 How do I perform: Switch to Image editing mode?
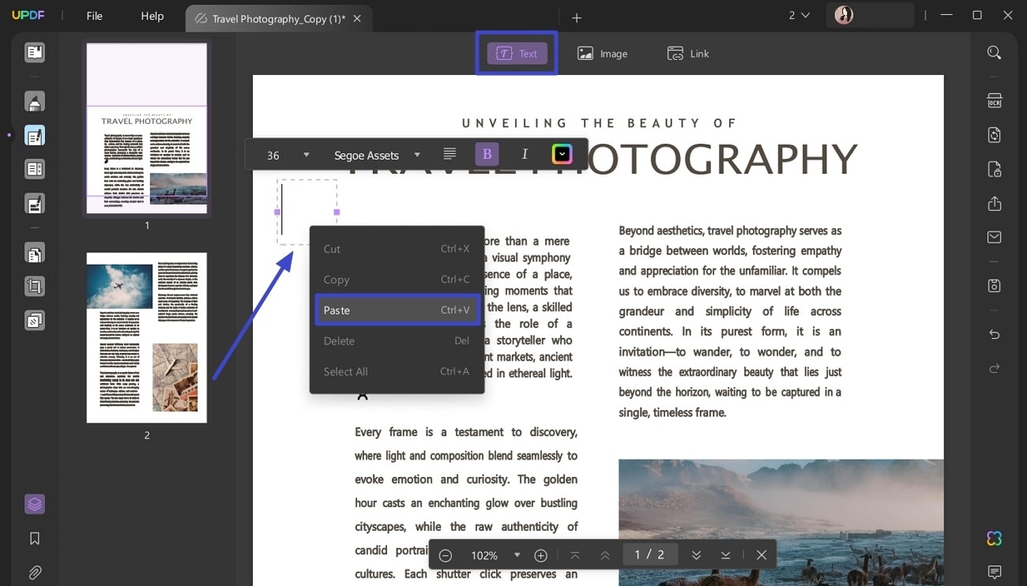click(603, 53)
